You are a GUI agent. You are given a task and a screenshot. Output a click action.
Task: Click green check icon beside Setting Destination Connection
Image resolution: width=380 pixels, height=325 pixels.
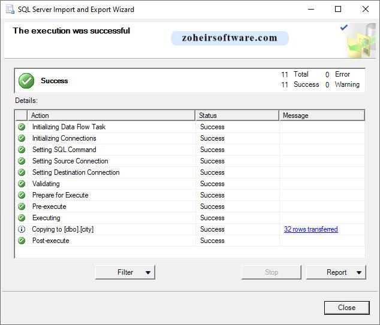[22, 172]
